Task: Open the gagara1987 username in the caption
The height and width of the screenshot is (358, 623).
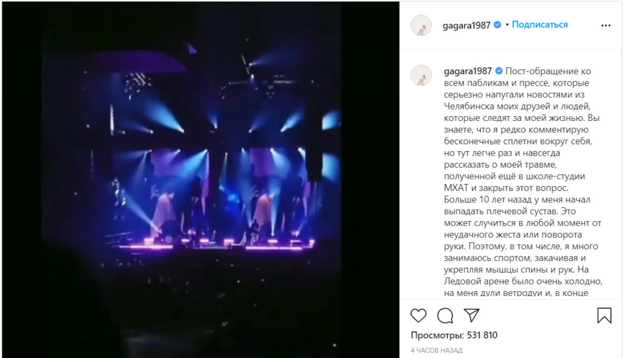Action: click(468, 71)
